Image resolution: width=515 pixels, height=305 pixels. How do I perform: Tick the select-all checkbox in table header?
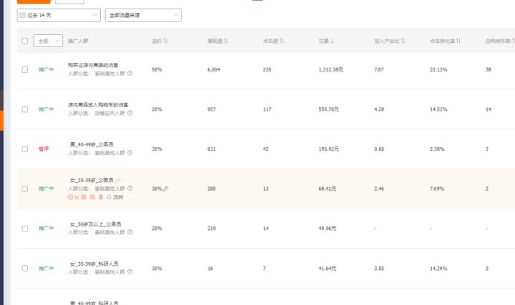pyautogui.click(x=25, y=41)
